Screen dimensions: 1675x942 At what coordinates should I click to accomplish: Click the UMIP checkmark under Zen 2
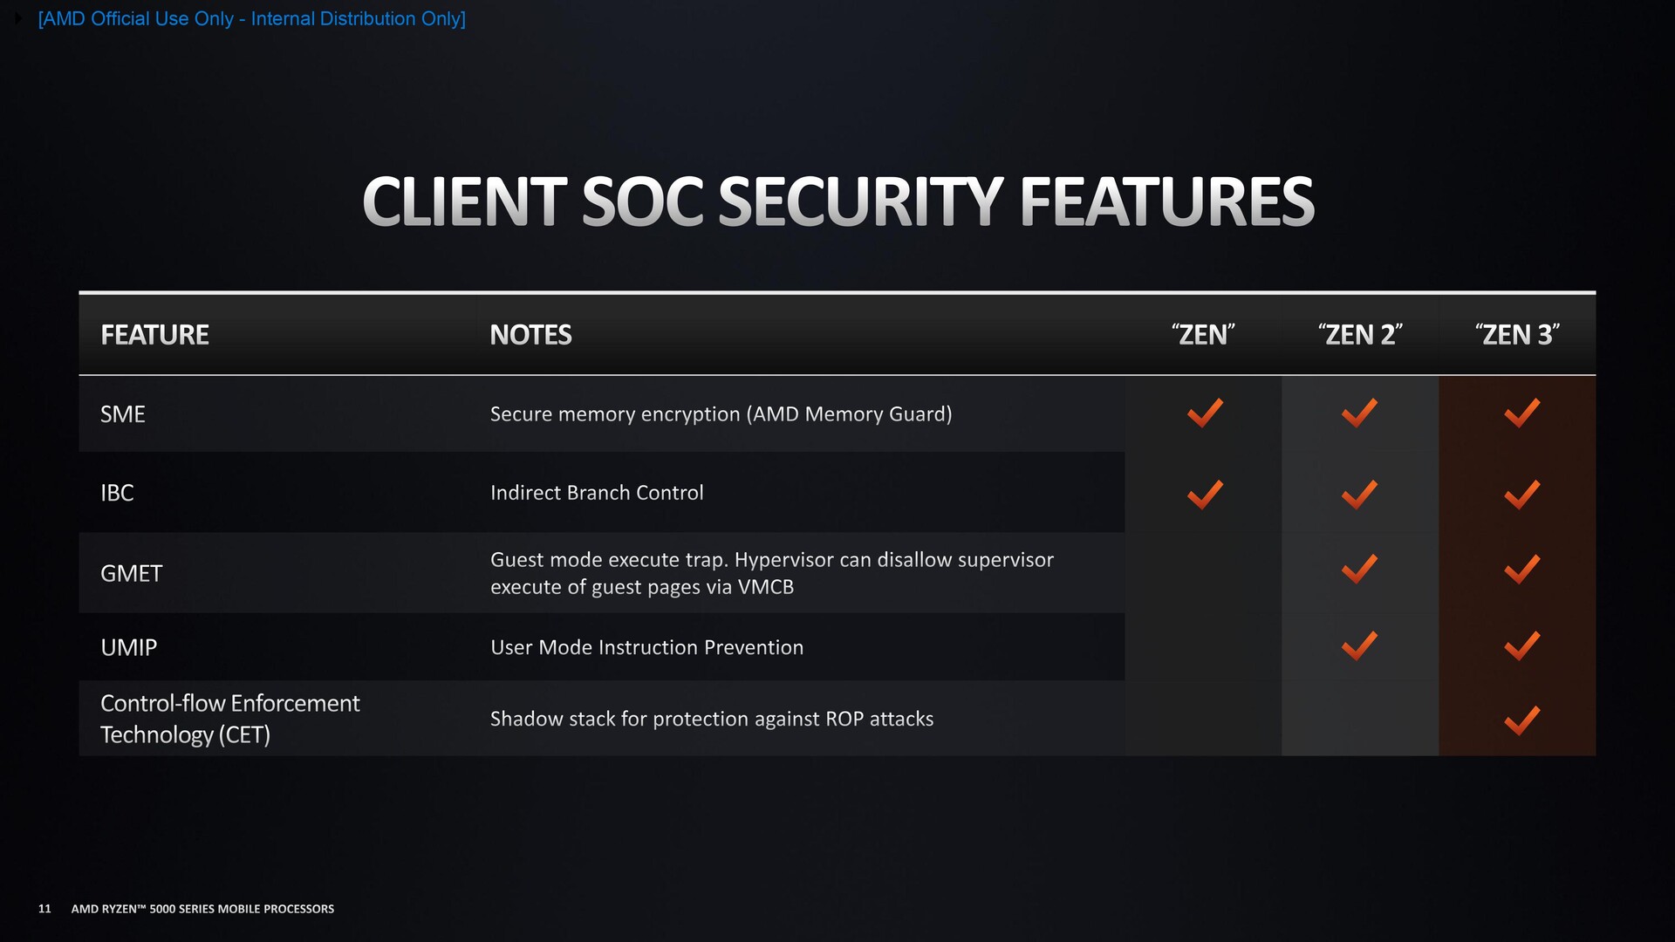1359,645
